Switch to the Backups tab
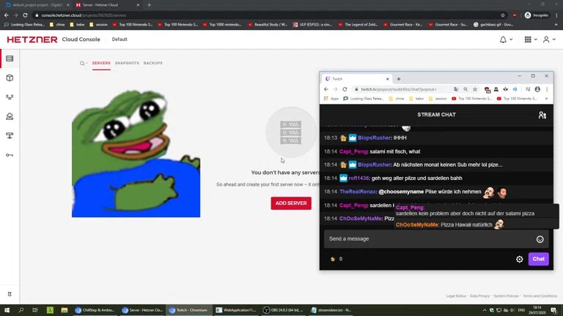 click(153, 63)
